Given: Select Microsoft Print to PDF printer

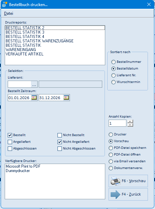Looking at the screenshot, I should pyautogui.click(x=23, y=166).
